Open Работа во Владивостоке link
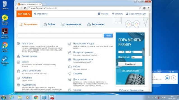This screenshot has height=100, width=179. tap(131, 90)
